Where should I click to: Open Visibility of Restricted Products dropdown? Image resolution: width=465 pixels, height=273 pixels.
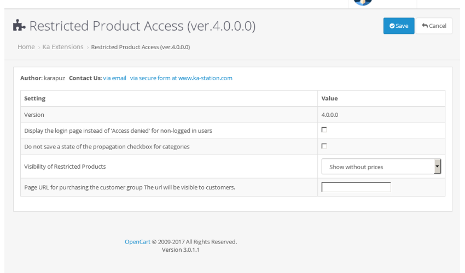[381, 167]
